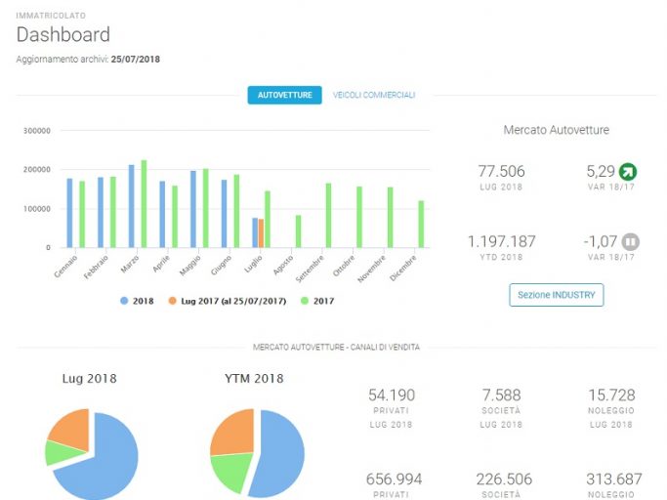Click orange slice of YTM 2018 pie

click(x=233, y=432)
